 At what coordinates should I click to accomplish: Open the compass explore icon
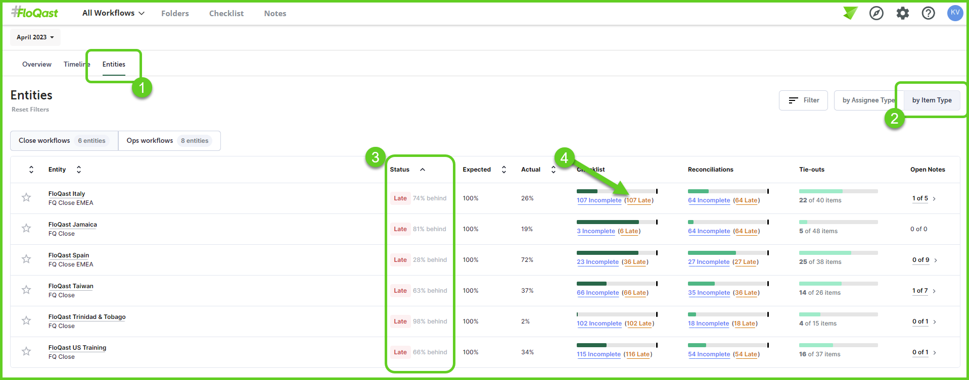coord(876,13)
